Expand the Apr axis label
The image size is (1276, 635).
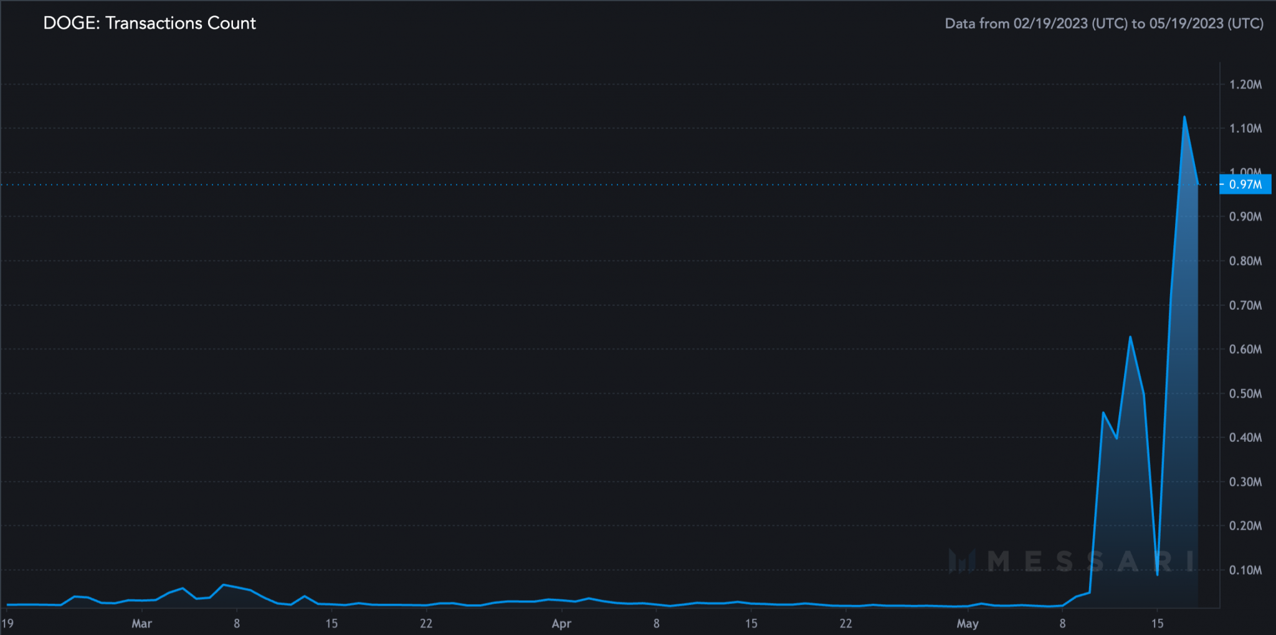pos(561,623)
